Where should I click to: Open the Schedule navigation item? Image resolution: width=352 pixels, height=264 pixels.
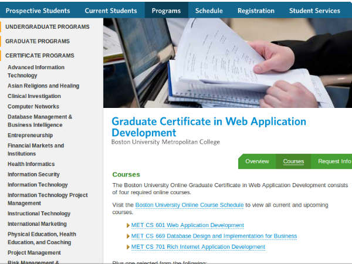(x=209, y=11)
